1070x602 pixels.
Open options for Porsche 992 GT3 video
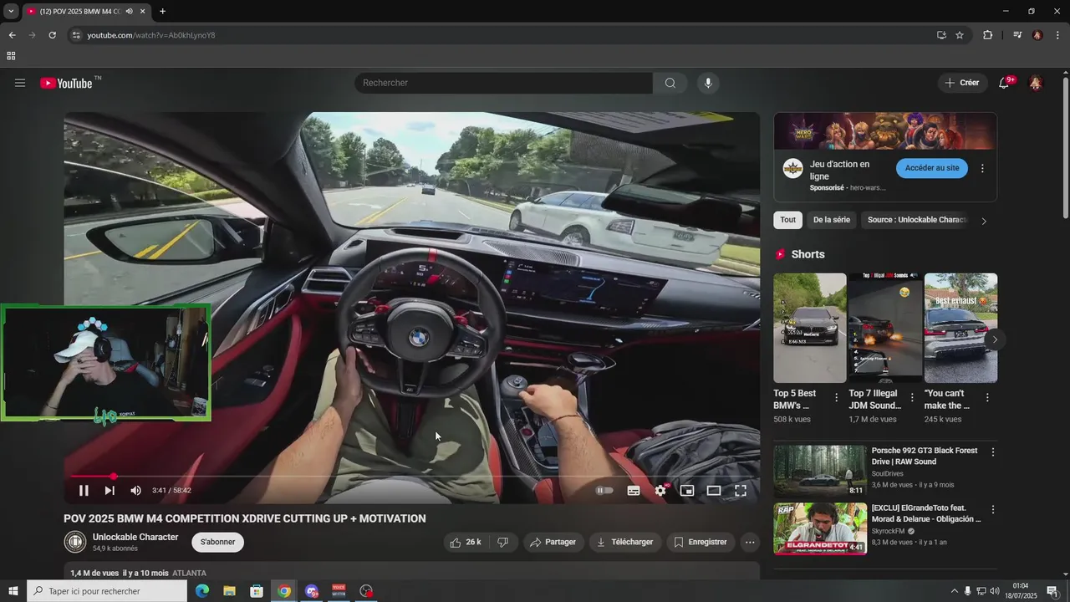(993, 452)
